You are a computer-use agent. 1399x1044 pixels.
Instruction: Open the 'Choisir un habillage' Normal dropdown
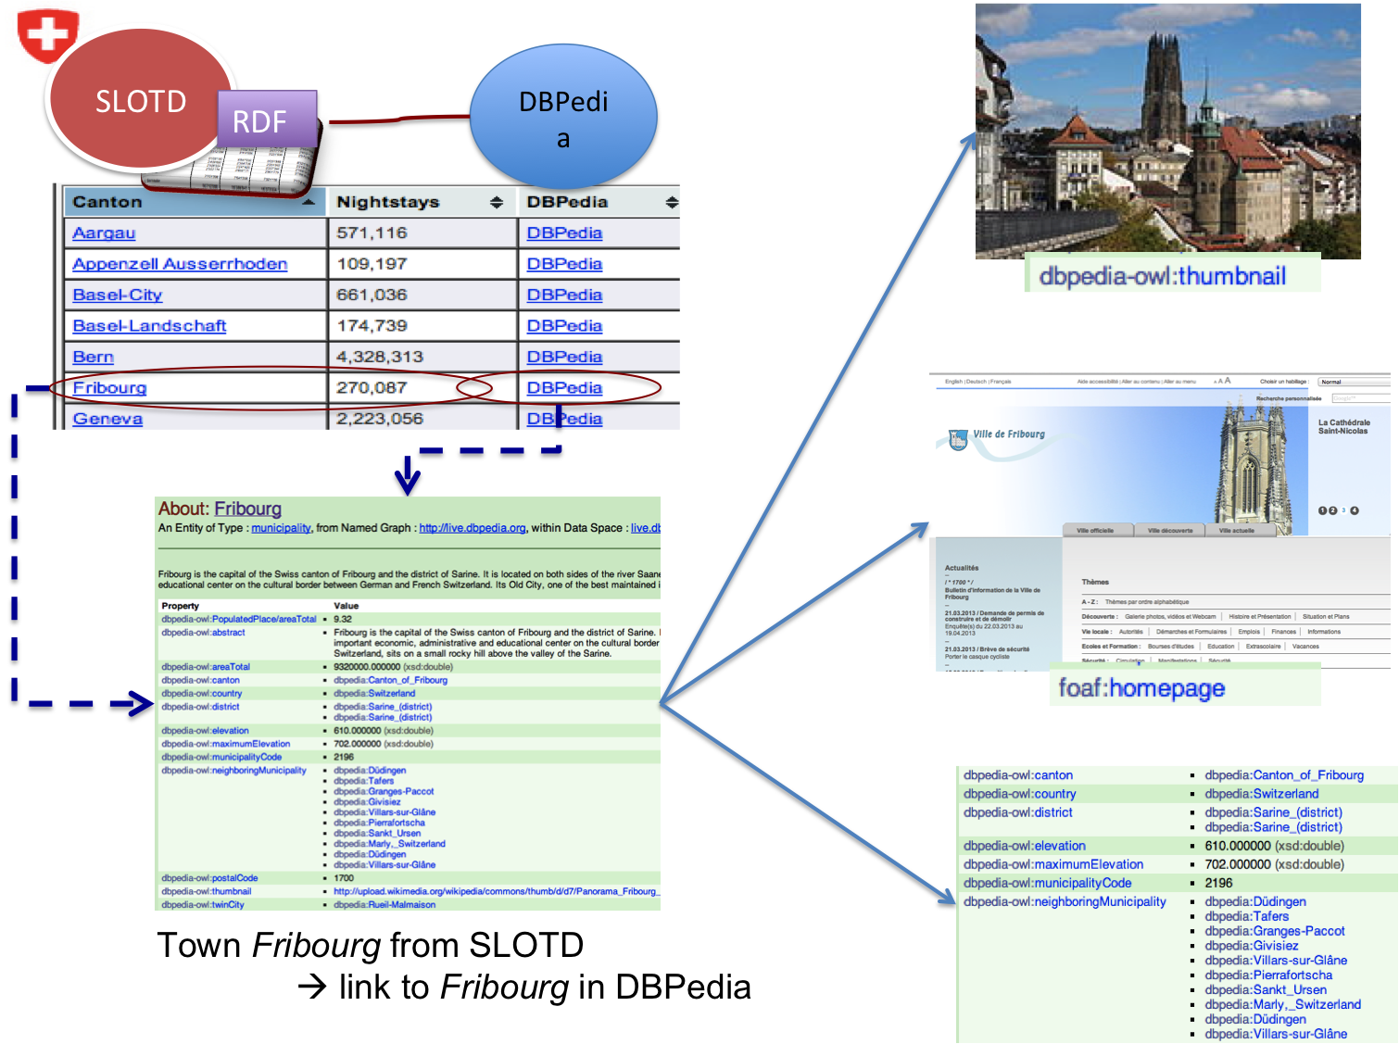coord(1355,382)
